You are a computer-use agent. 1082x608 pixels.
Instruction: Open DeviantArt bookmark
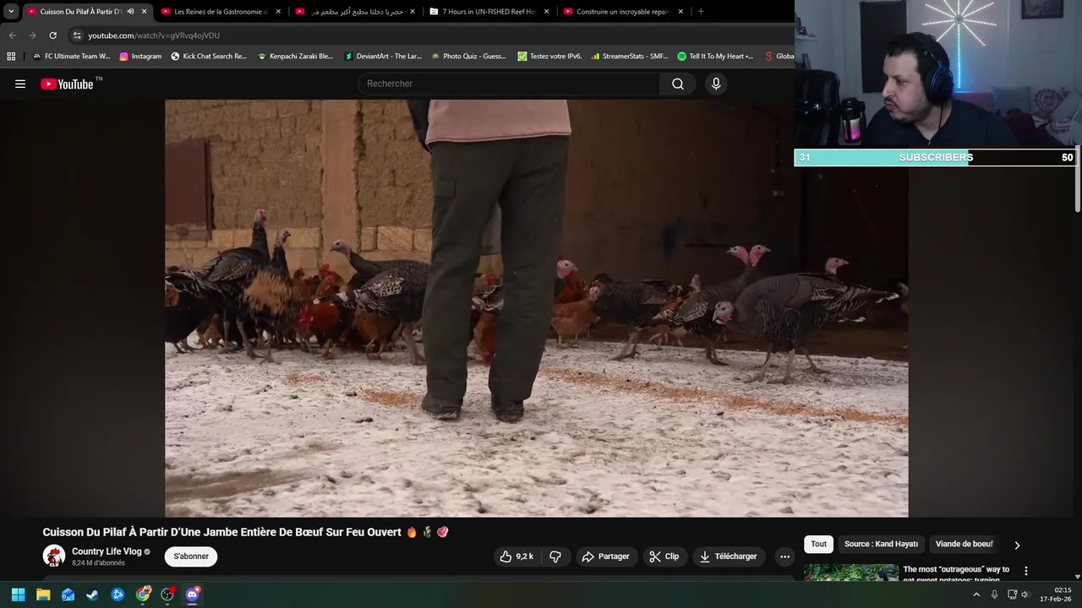[x=383, y=57]
